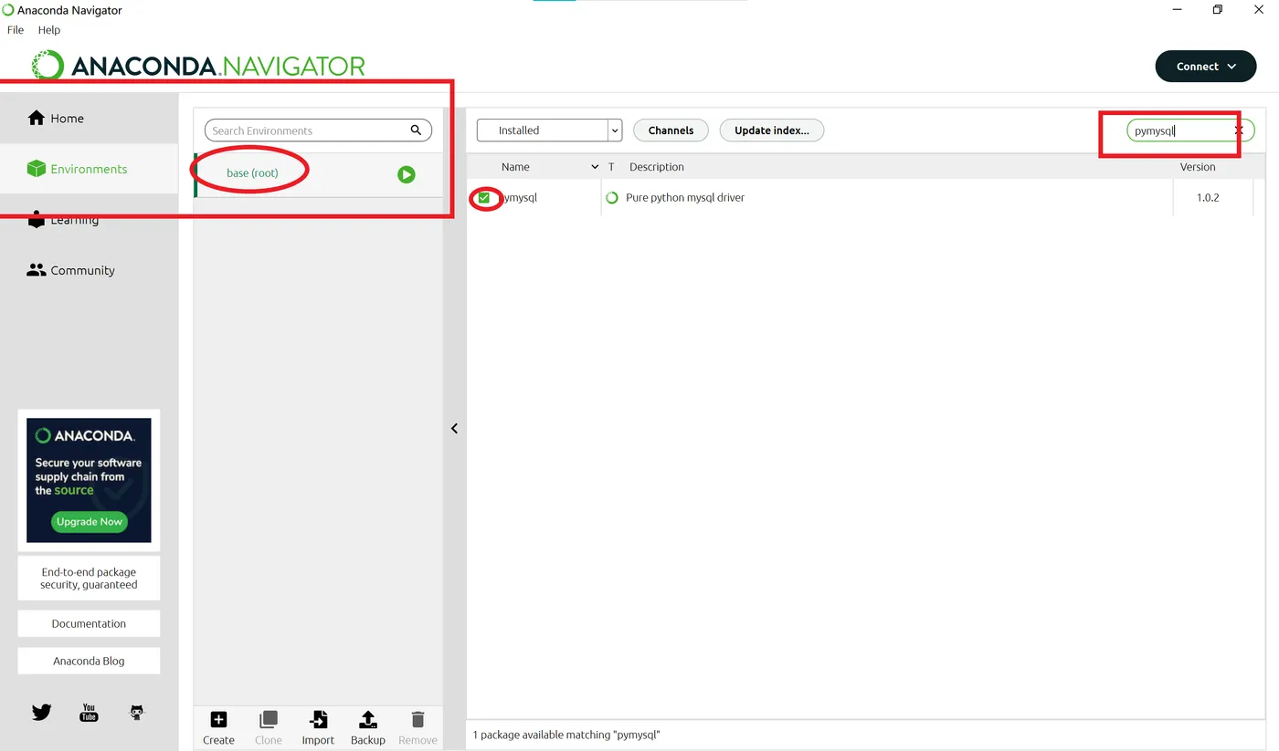Click the '1 package available matching' status text

(x=566, y=735)
